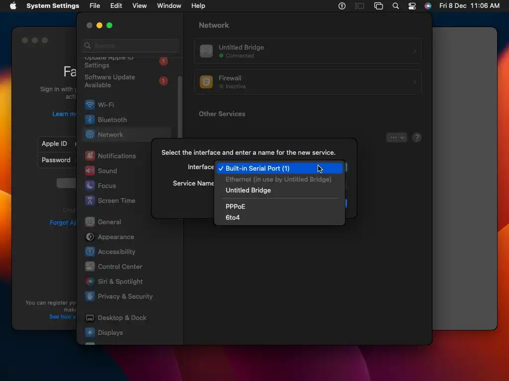
Task: Click the yellow minimize window button
Action: point(99,25)
